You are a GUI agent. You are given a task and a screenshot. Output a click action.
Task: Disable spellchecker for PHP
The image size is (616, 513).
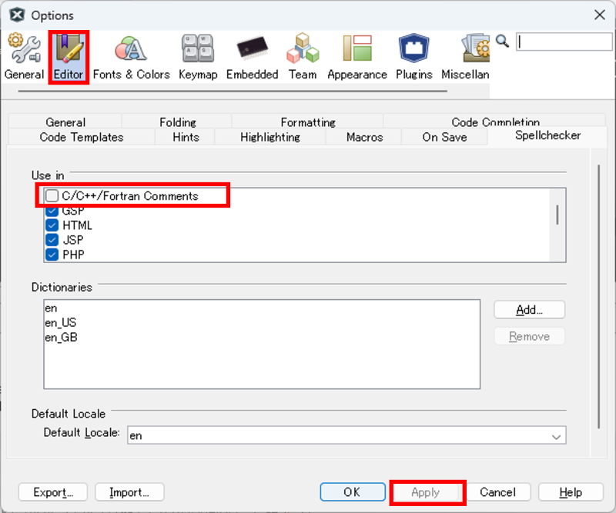click(x=52, y=255)
